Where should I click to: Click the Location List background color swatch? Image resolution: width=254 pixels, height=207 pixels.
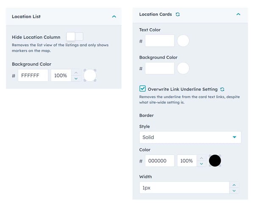pyautogui.click(x=90, y=76)
